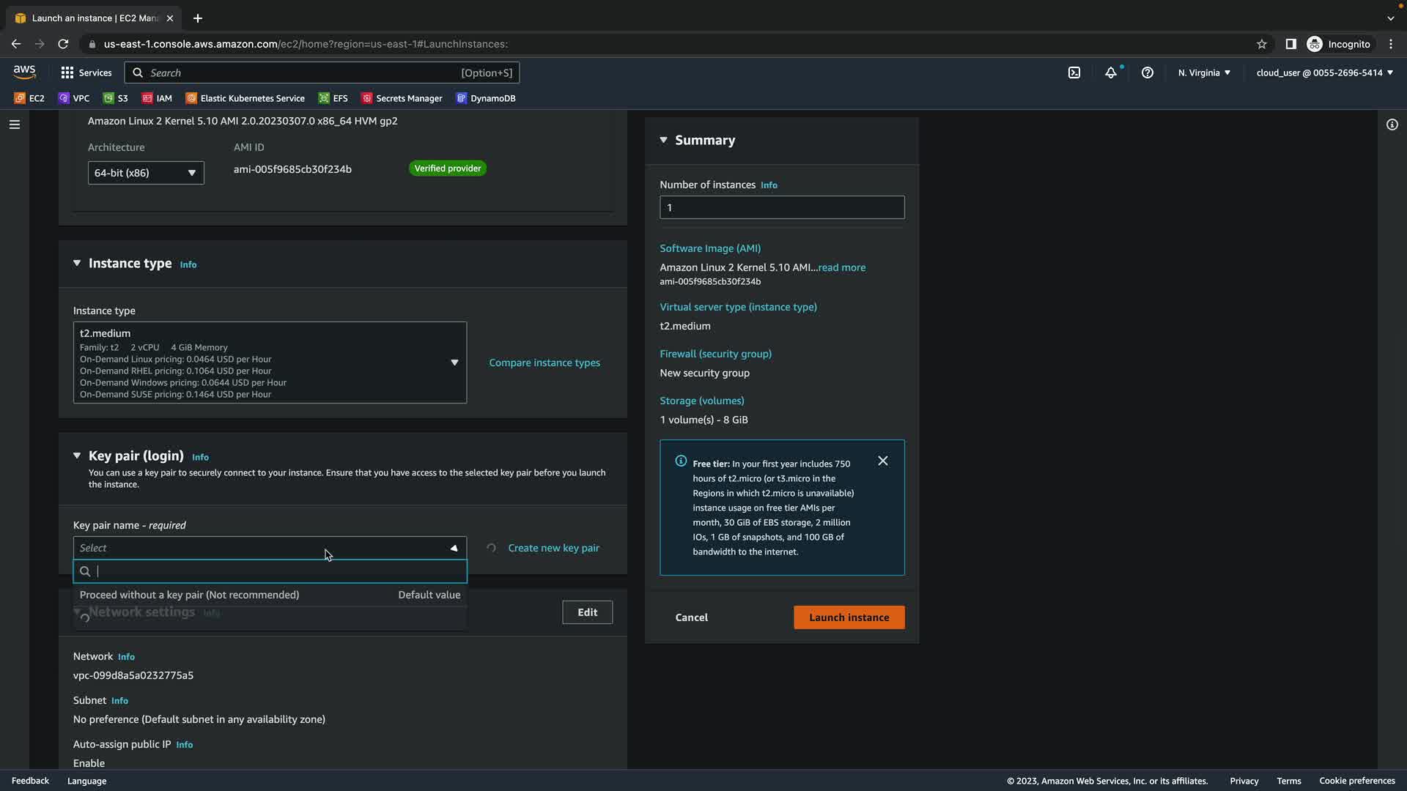The height and width of the screenshot is (791, 1407).
Task: Collapse the Summary section
Action: point(663,140)
